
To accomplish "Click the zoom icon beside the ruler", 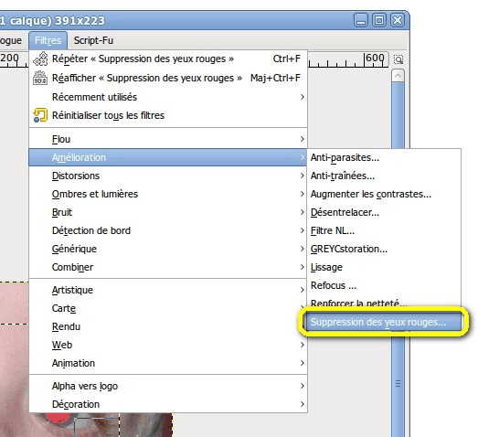I will pyautogui.click(x=398, y=59).
